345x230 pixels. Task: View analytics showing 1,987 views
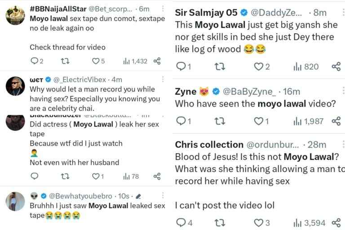point(308,121)
